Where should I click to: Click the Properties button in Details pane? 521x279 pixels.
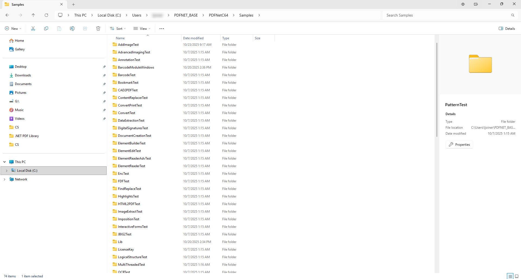pyautogui.click(x=459, y=144)
